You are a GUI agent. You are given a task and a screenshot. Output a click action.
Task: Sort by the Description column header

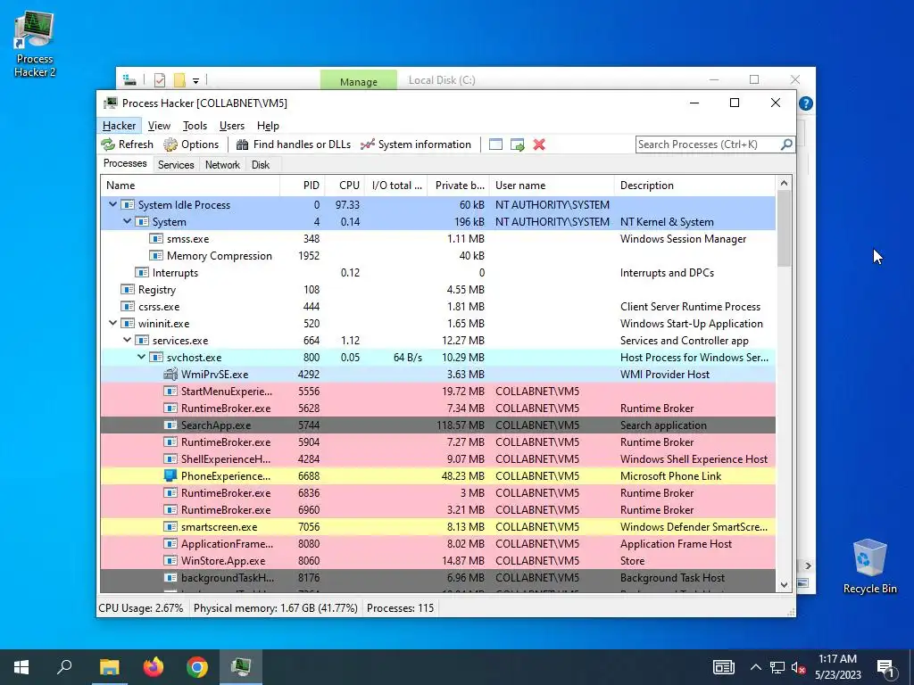tap(694, 186)
